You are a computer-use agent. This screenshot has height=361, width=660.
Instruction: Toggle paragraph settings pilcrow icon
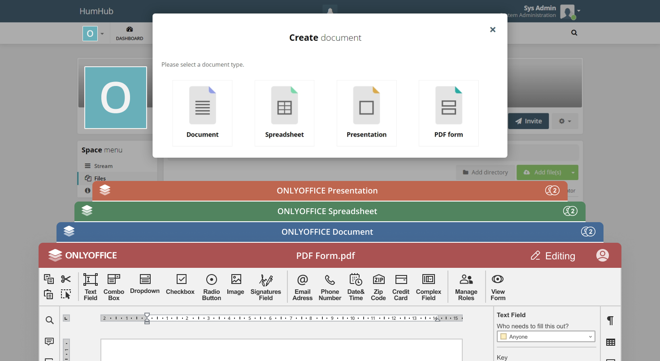(x=610, y=320)
